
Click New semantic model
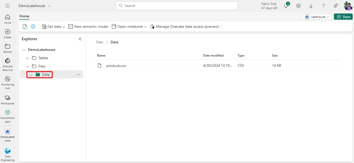pyautogui.click(x=88, y=26)
